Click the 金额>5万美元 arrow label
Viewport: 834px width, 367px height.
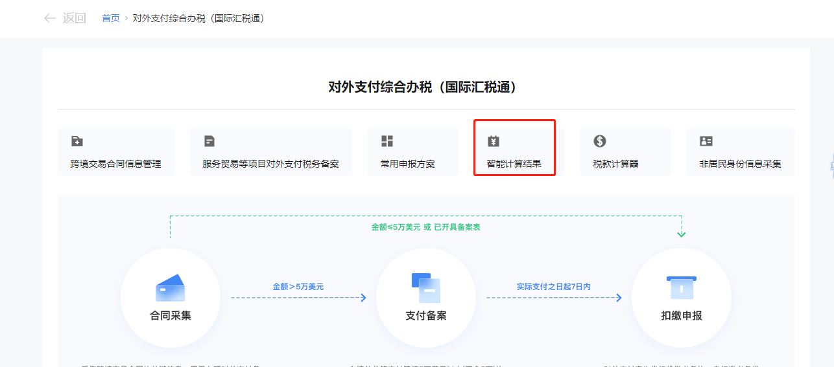(x=298, y=286)
